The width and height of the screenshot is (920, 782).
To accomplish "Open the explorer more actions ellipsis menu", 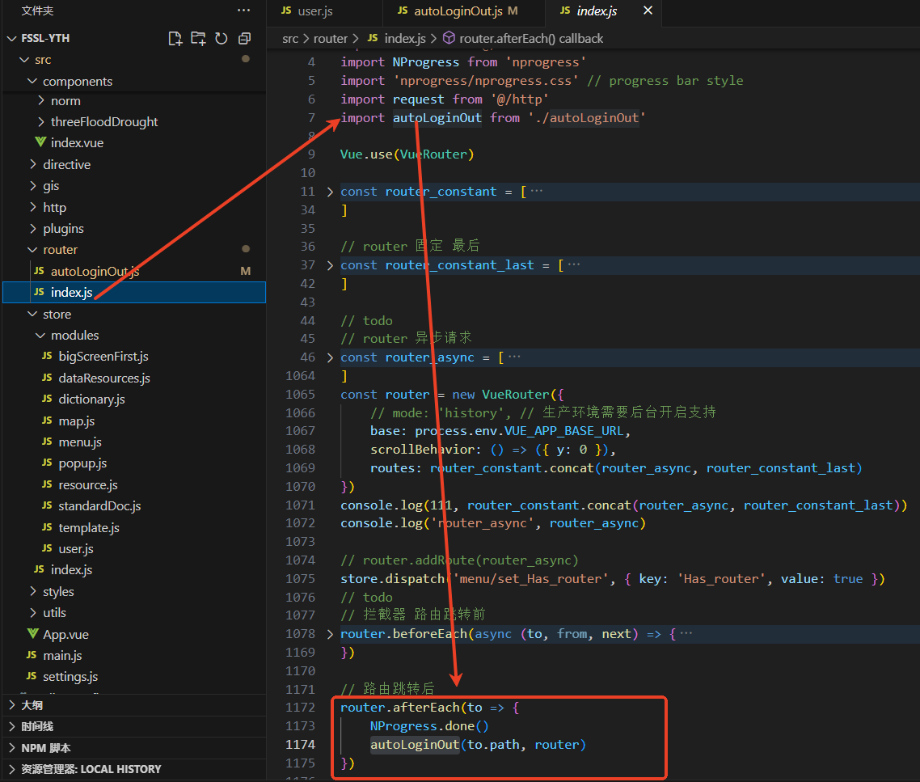I will pyautogui.click(x=243, y=11).
